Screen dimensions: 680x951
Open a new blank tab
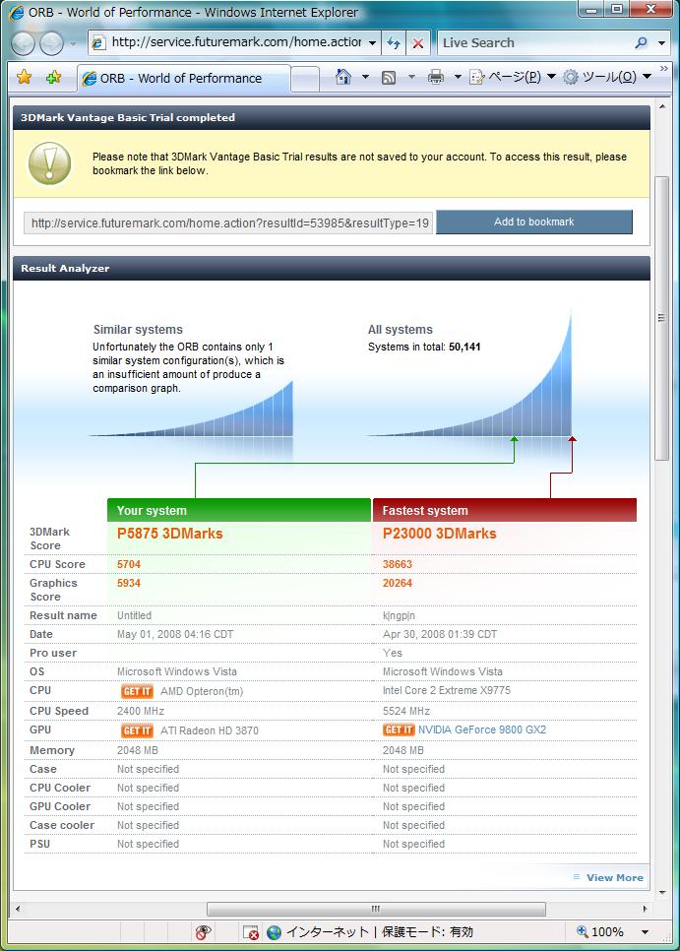[x=305, y=79]
